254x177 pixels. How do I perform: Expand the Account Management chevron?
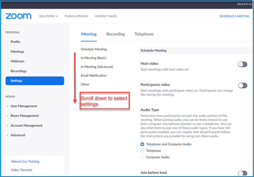coord(7,125)
